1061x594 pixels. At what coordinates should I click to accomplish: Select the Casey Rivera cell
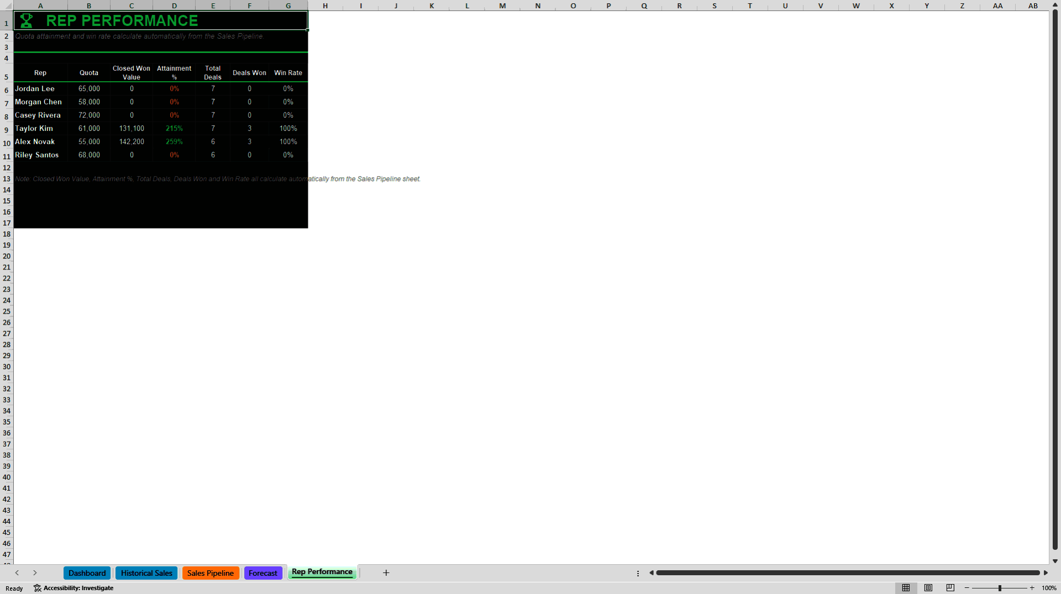(40, 115)
